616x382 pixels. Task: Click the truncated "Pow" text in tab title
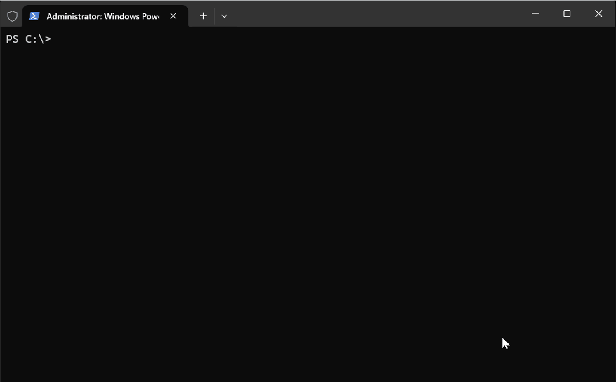(150, 16)
